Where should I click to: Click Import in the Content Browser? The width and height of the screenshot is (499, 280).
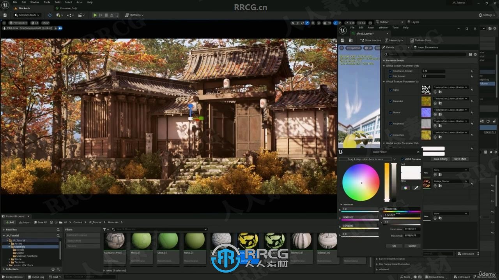pos(25,222)
